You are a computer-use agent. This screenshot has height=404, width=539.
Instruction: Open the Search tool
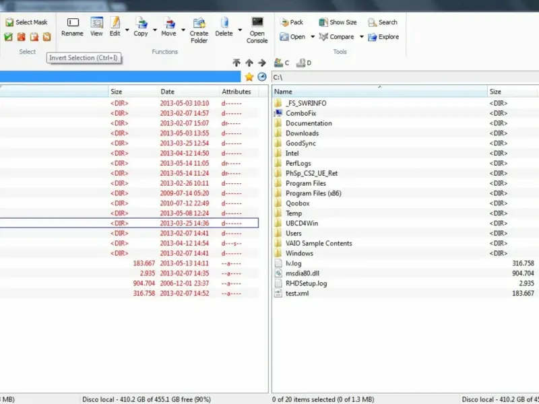click(383, 22)
